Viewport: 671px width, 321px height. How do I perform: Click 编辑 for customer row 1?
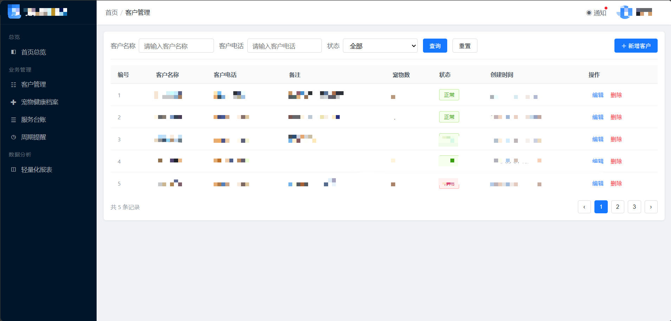click(598, 95)
